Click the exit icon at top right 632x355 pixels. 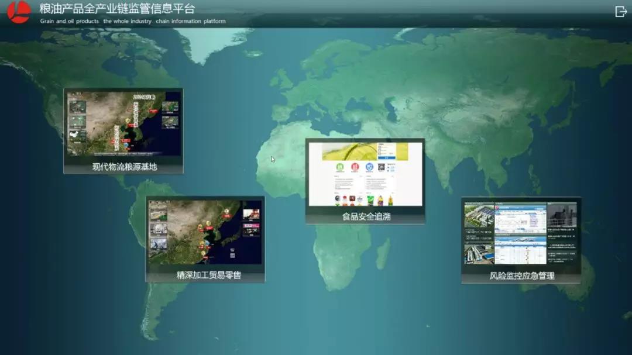point(621,11)
